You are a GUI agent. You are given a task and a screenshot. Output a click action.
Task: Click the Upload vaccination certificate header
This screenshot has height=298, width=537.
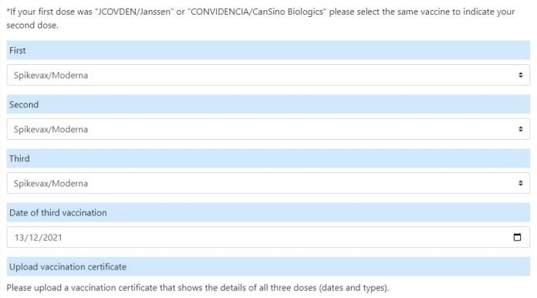coord(268,267)
